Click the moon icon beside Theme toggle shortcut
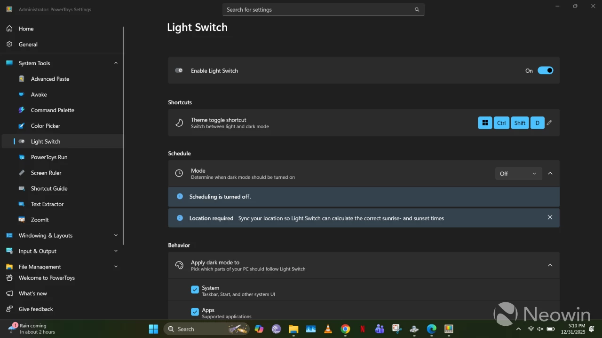Viewport: 602px width, 338px height. [179, 123]
